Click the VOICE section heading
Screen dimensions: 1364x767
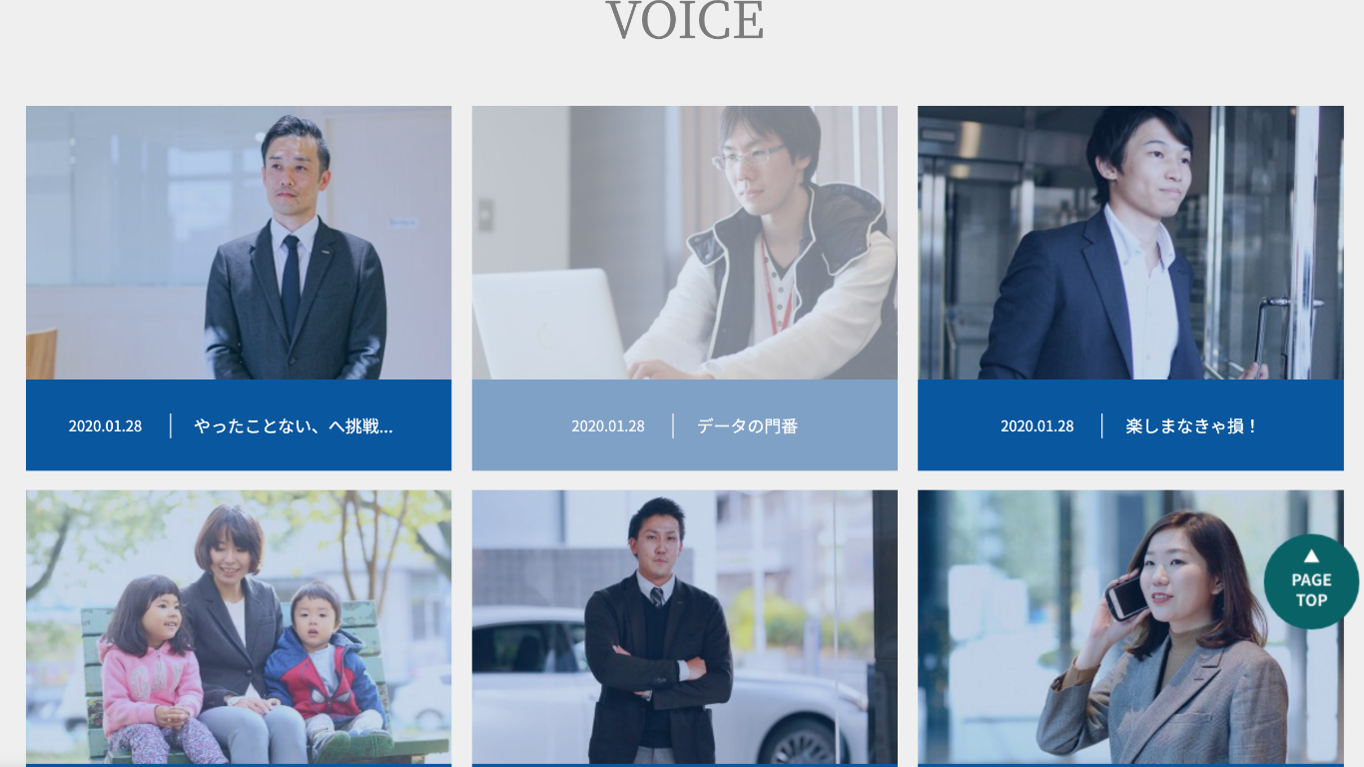pyautogui.click(x=685, y=20)
